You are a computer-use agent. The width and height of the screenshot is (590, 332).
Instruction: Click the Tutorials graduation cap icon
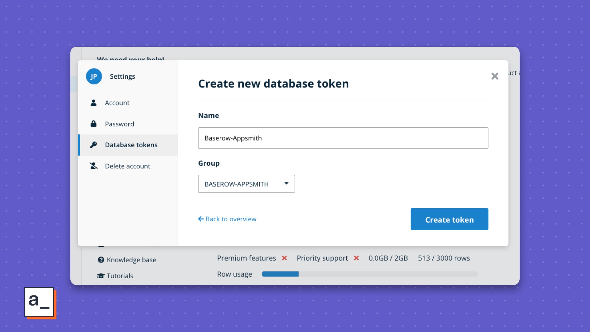pyautogui.click(x=101, y=276)
